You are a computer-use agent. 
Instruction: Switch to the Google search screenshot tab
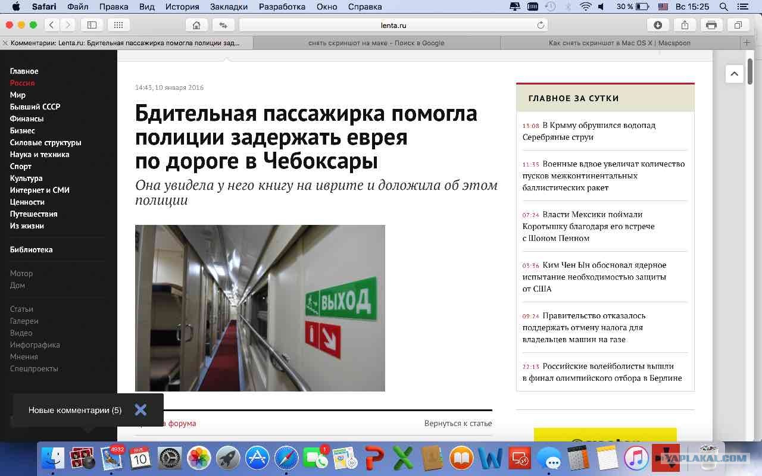376,43
